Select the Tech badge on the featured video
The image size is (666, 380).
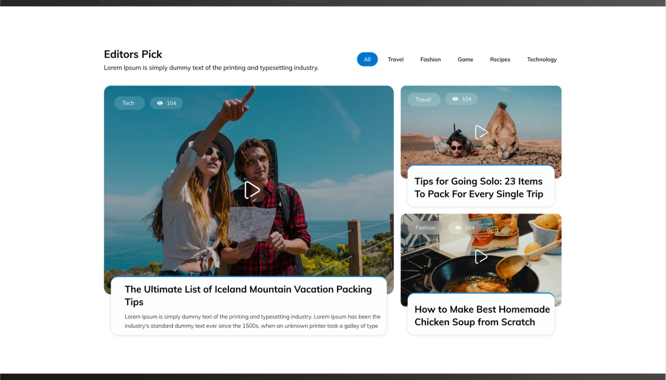(129, 103)
